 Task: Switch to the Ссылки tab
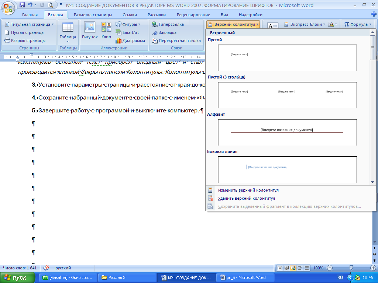point(130,15)
